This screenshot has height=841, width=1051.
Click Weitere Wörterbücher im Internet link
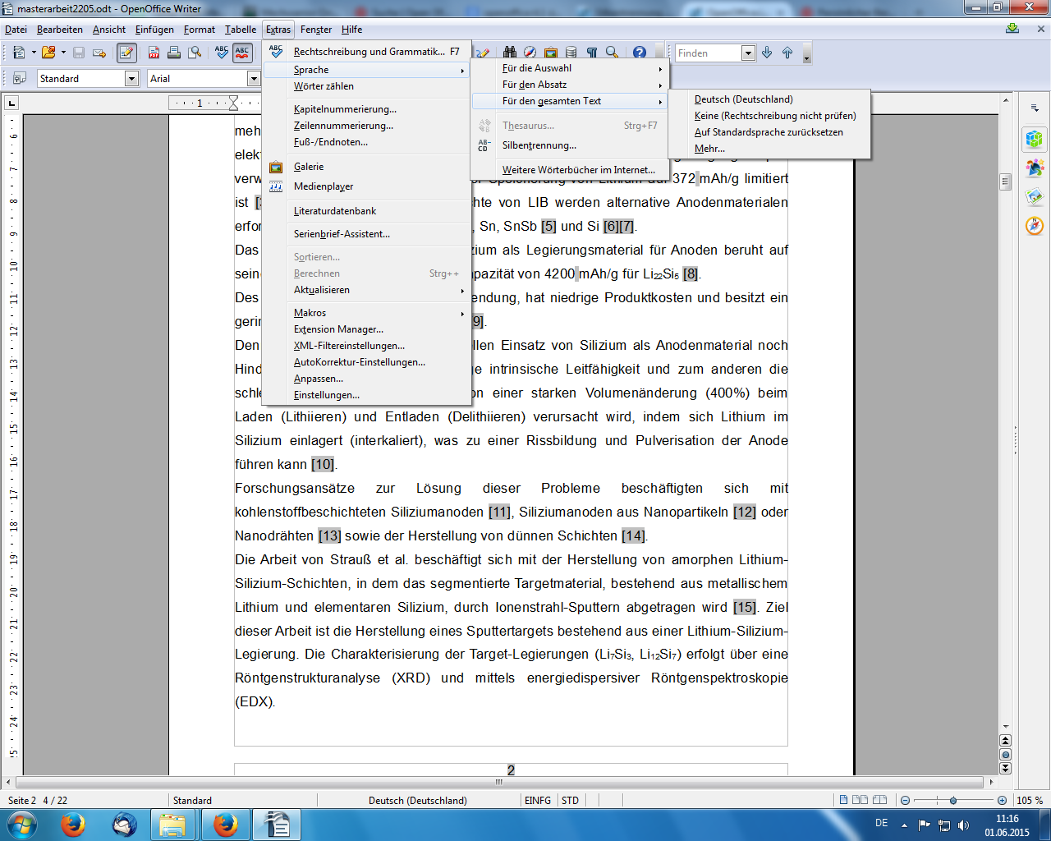[578, 170]
